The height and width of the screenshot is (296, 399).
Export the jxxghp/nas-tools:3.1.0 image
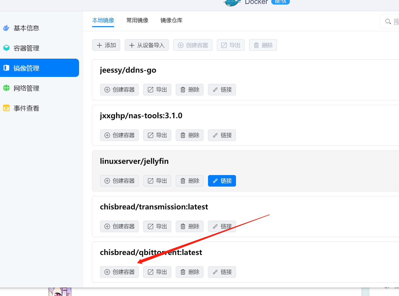(157, 135)
